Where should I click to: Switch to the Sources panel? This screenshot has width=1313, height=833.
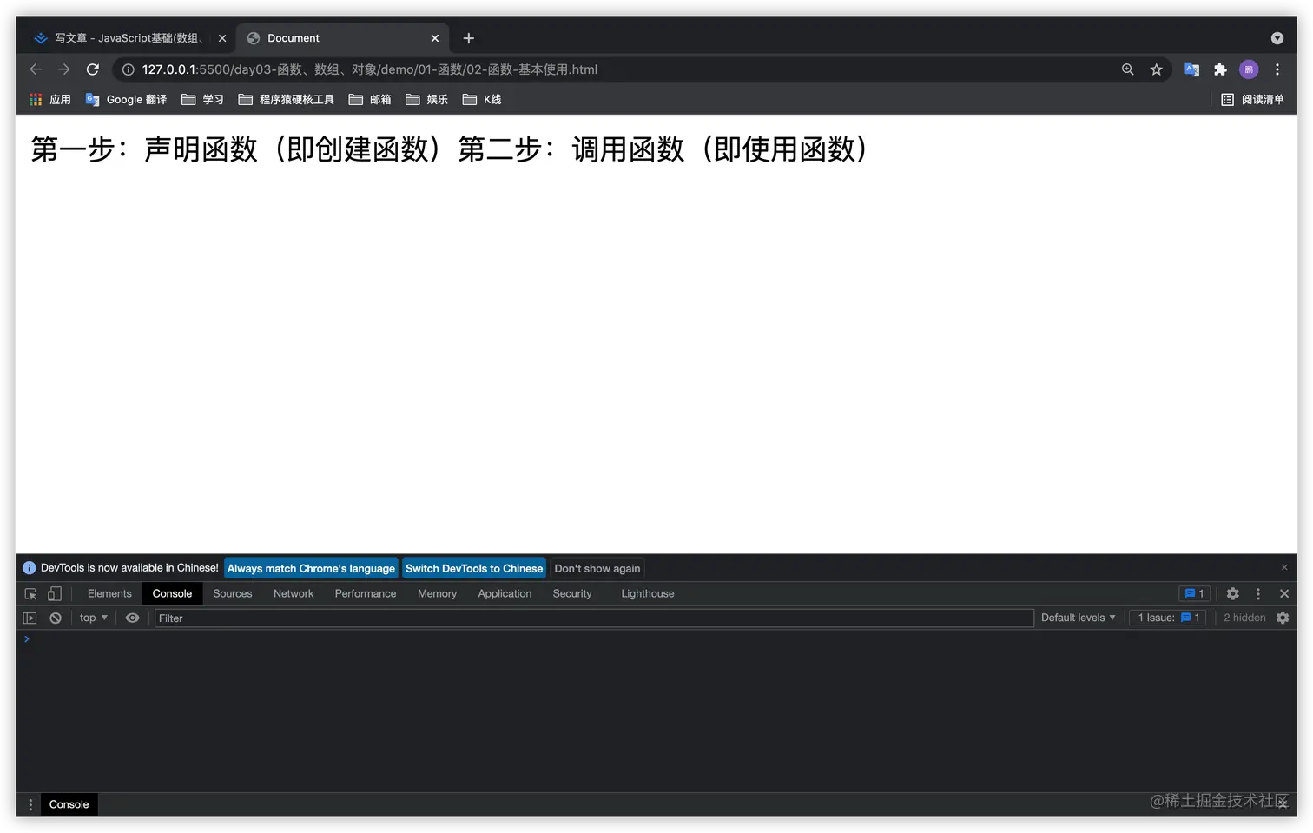click(x=233, y=594)
